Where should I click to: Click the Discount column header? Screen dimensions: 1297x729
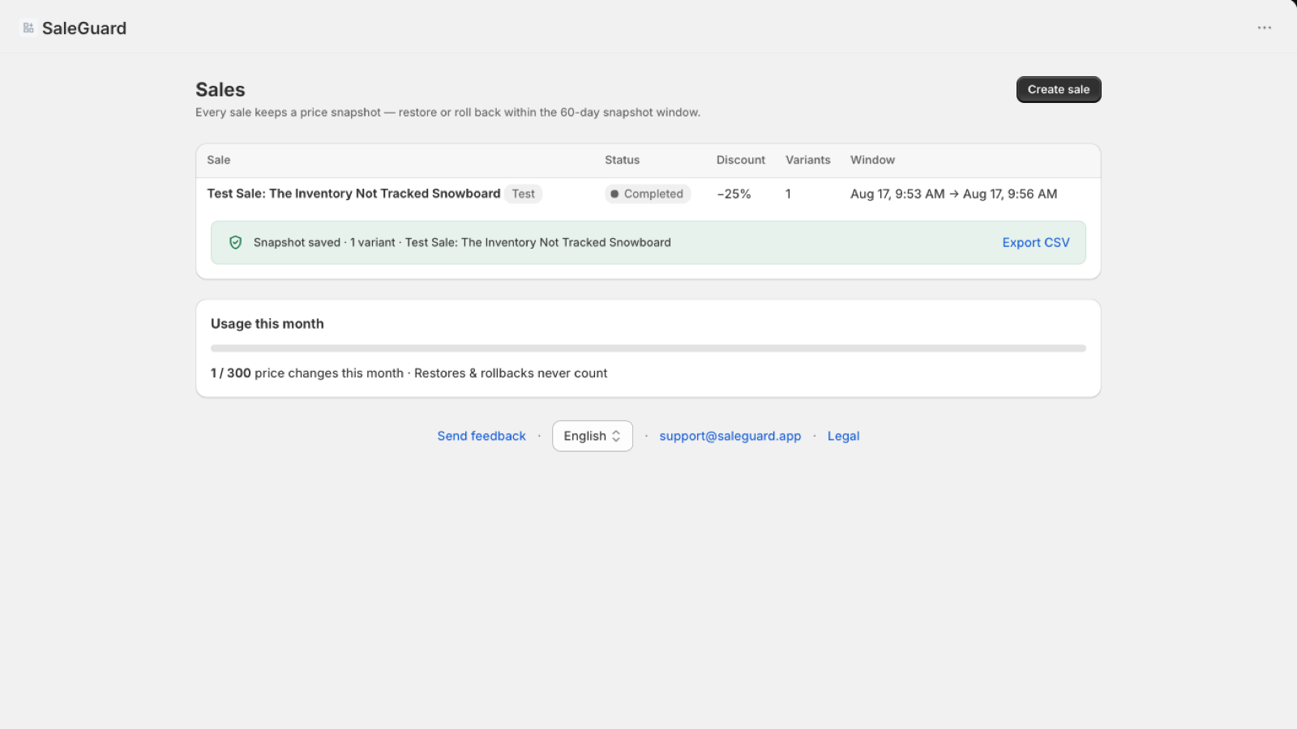[741, 160]
